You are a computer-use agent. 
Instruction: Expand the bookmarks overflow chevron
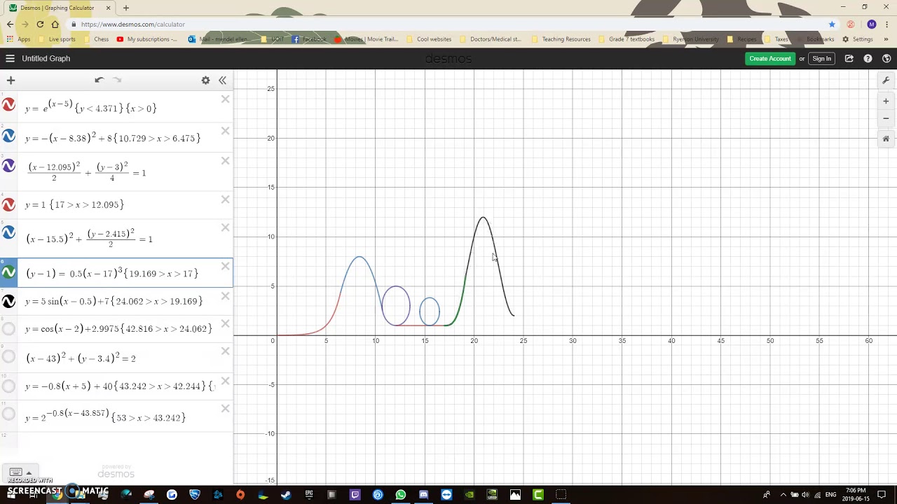(x=886, y=39)
